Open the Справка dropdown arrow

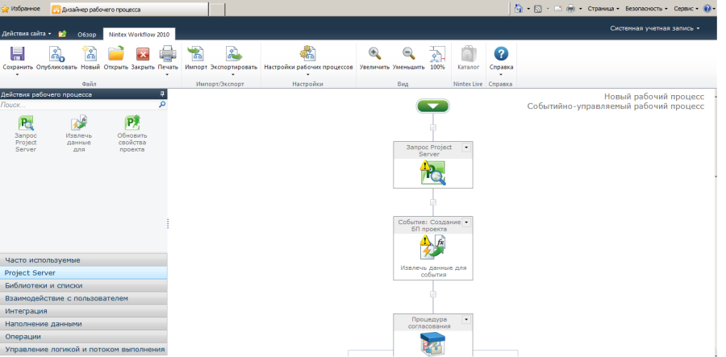point(501,74)
